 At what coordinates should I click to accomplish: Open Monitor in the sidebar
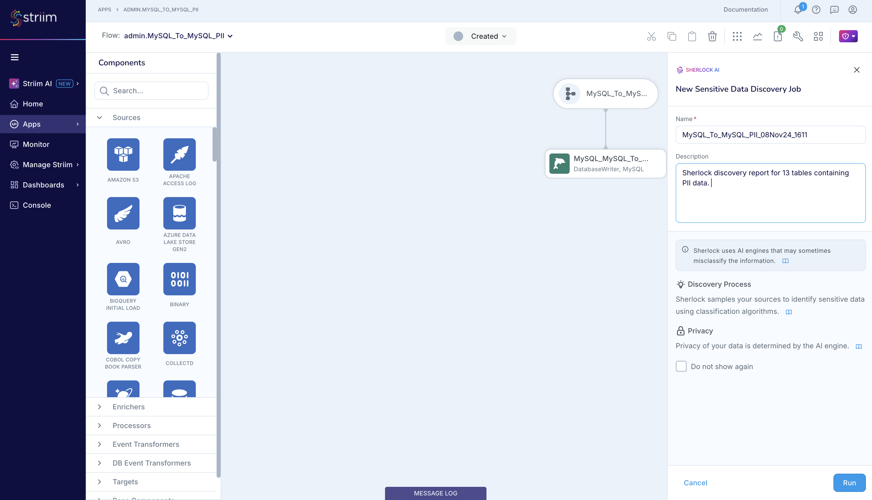[x=36, y=144]
